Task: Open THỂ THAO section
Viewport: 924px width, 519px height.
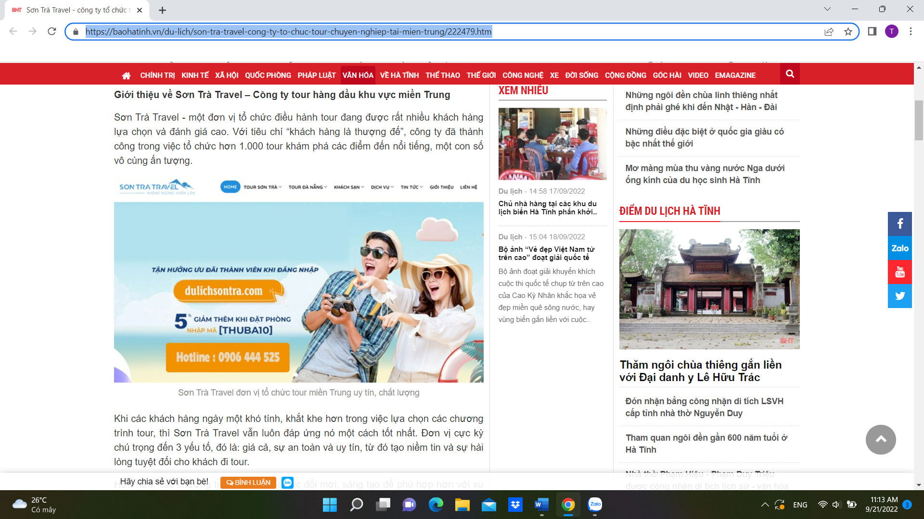Action: point(443,75)
